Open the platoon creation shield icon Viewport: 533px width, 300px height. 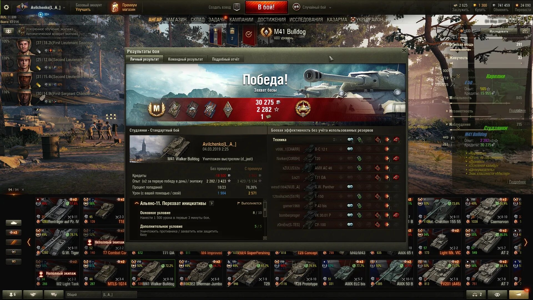coord(237,7)
